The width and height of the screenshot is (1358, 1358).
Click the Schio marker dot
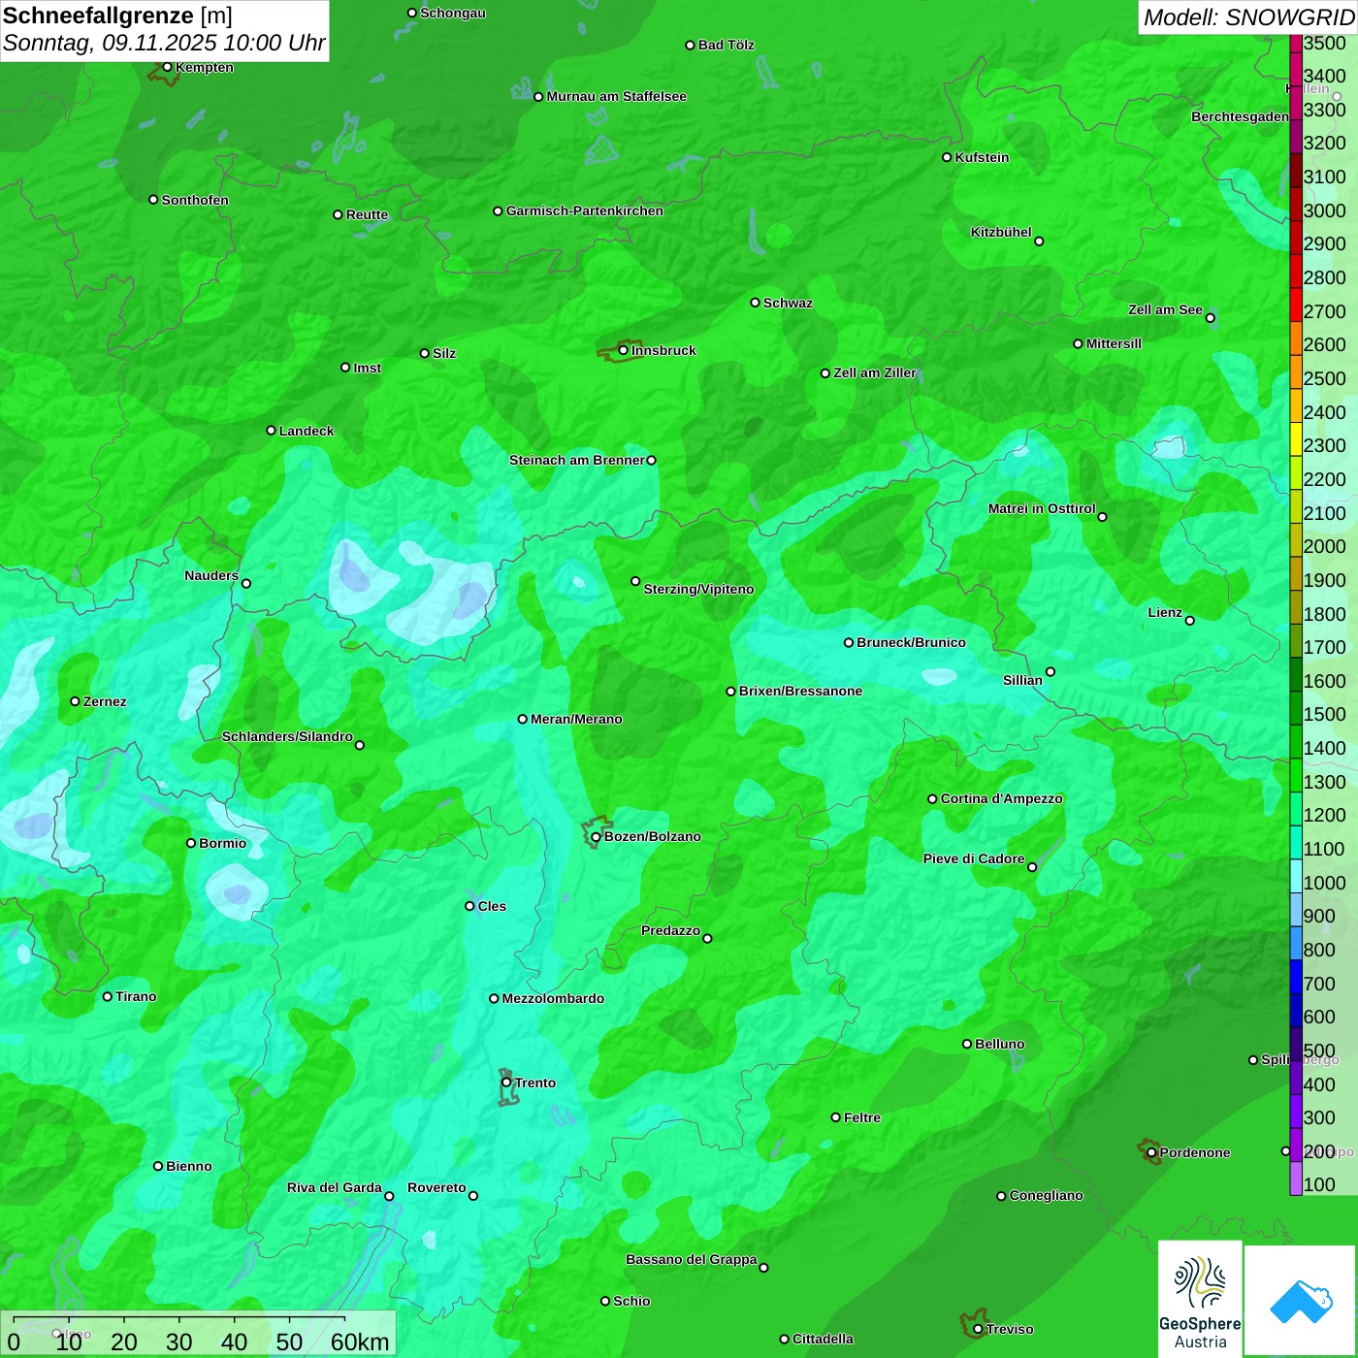coord(605,1301)
